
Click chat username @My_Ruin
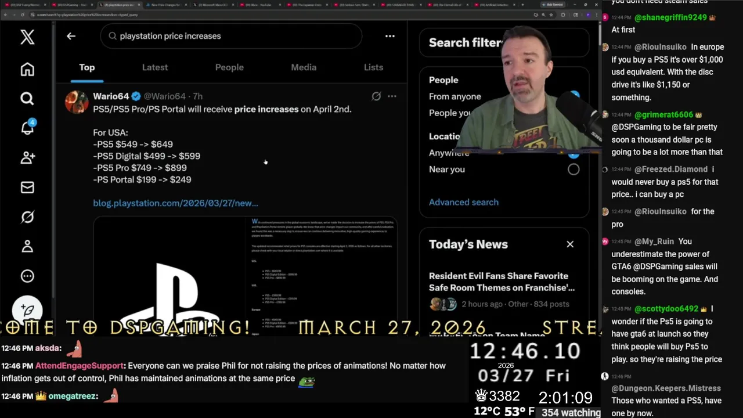click(x=653, y=242)
